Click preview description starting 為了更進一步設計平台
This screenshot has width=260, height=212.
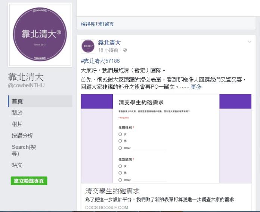click(x=160, y=199)
